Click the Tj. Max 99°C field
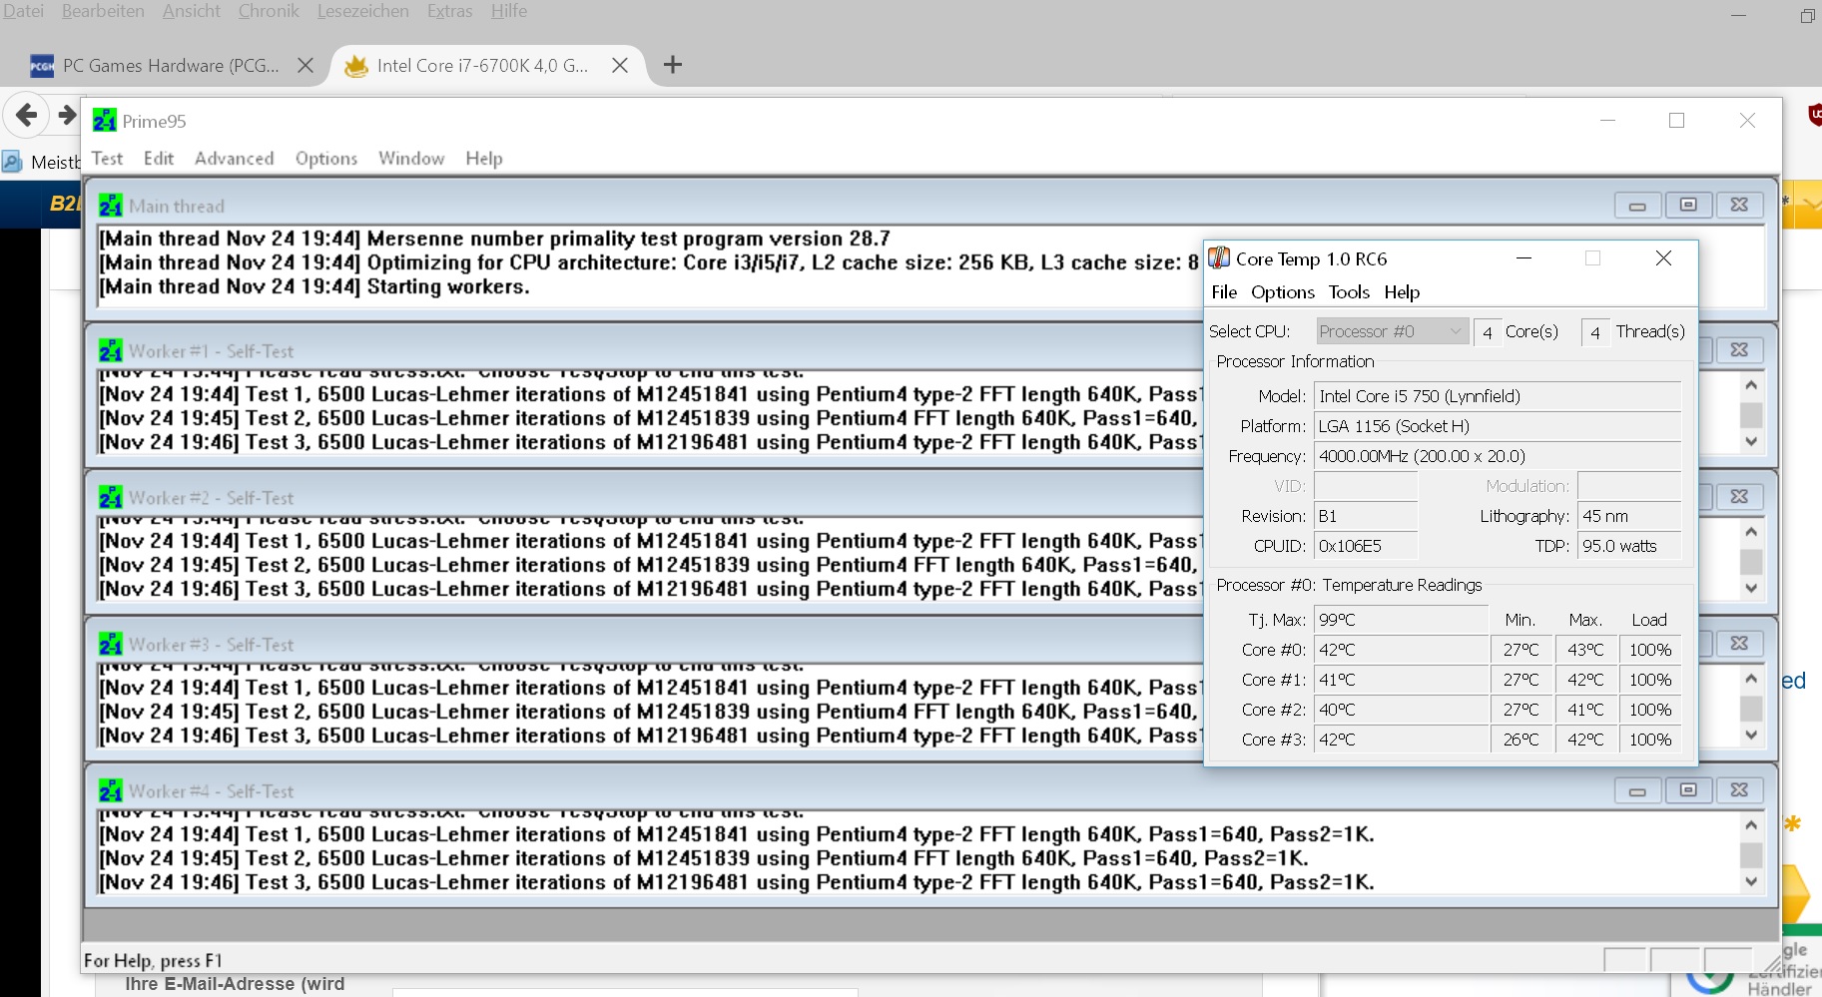The height and width of the screenshot is (997, 1822). click(1401, 620)
